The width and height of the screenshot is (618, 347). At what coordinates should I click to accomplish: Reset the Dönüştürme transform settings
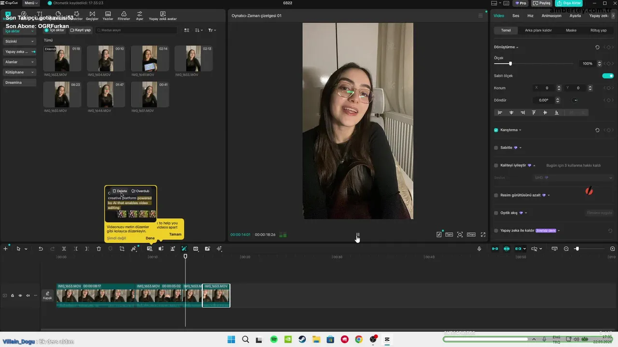tap(597, 47)
